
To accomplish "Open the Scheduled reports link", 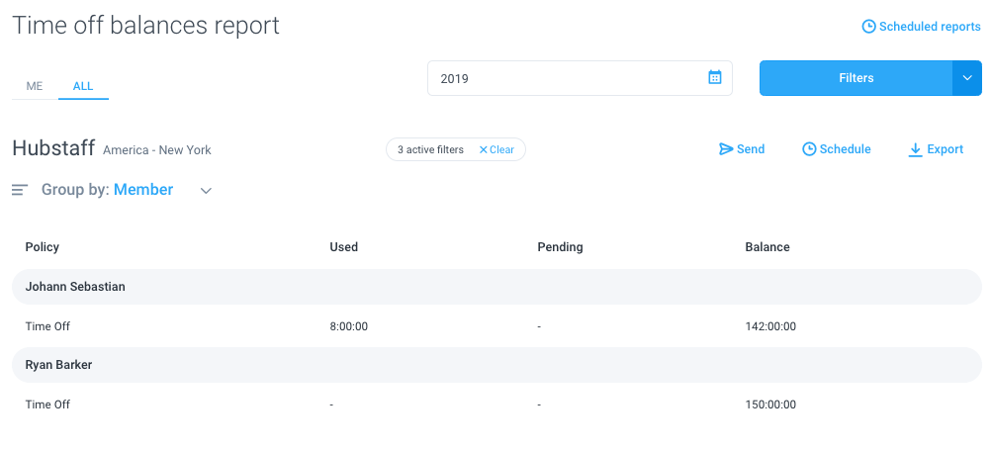I will point(929,27).
